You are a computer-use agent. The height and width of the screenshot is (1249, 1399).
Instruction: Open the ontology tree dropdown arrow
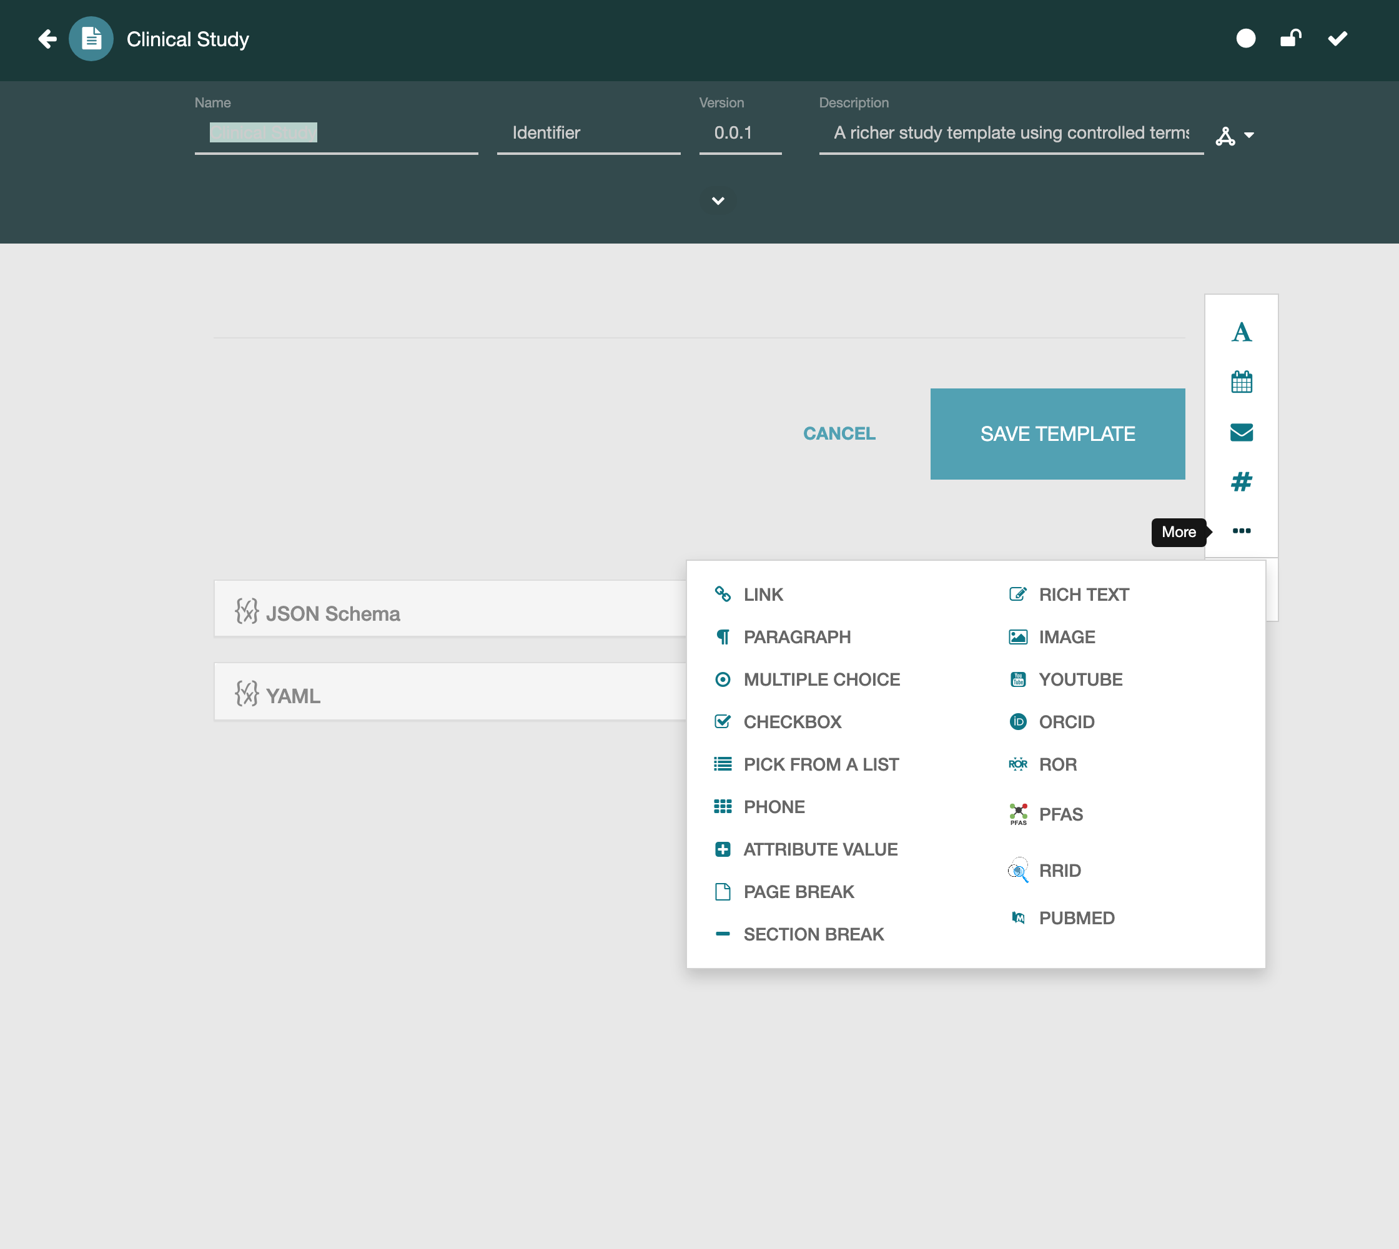[1249, 135]
